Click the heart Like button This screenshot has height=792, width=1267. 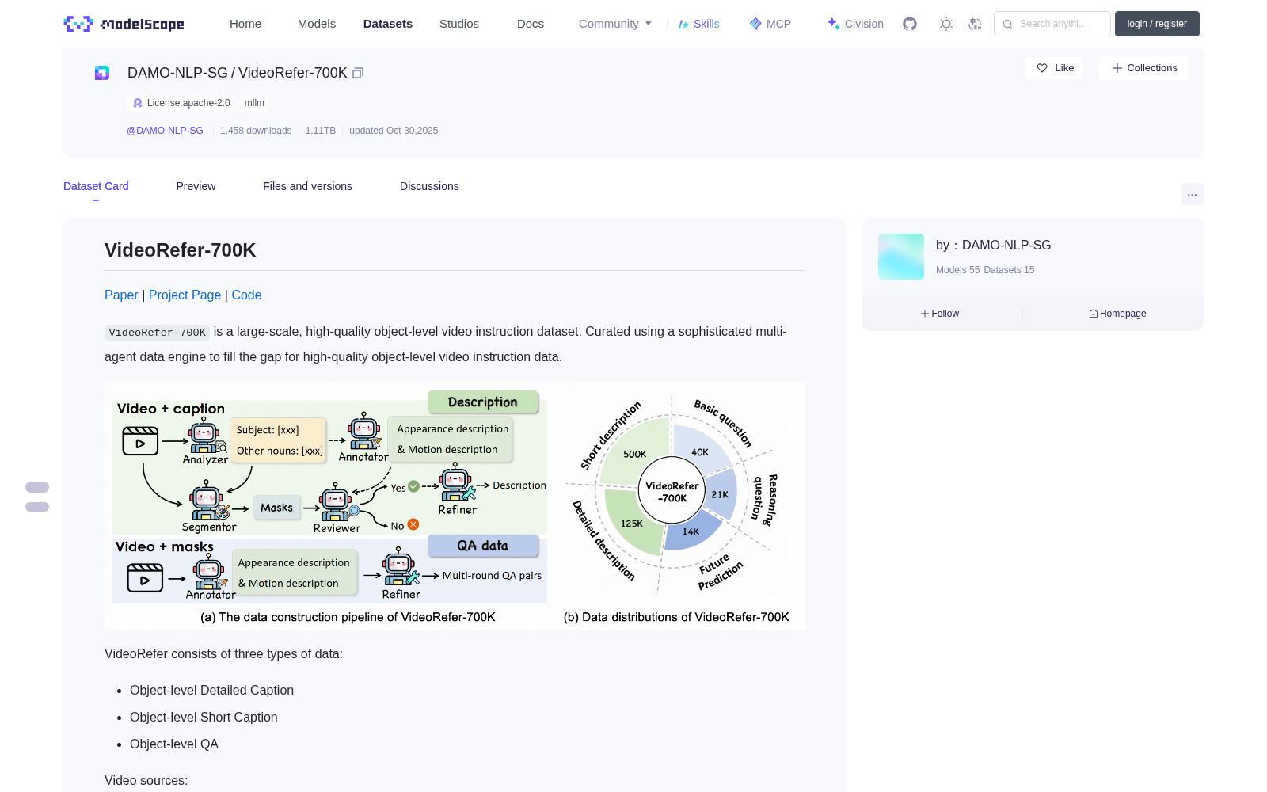(x=1055, y=68)
